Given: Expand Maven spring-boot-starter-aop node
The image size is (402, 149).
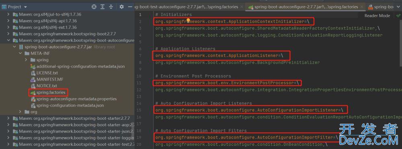Looking at the screenshot, I should click(8, 125).
